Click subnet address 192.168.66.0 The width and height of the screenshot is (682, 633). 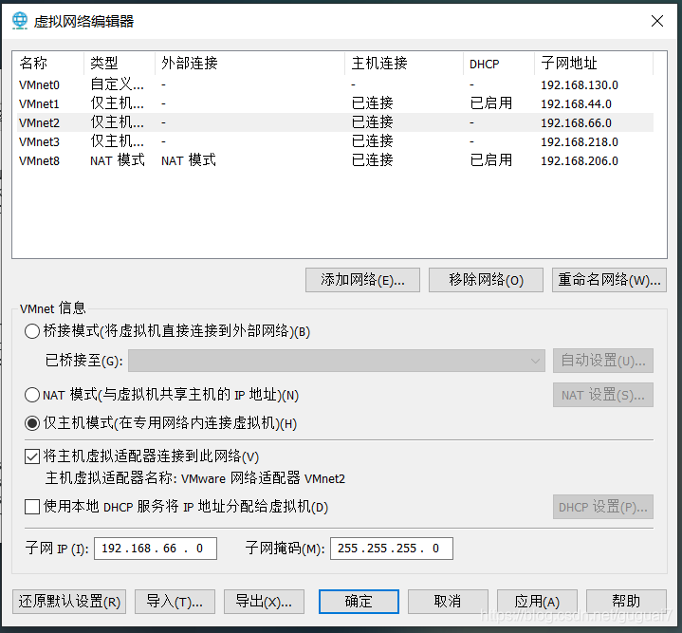(576, 123)
